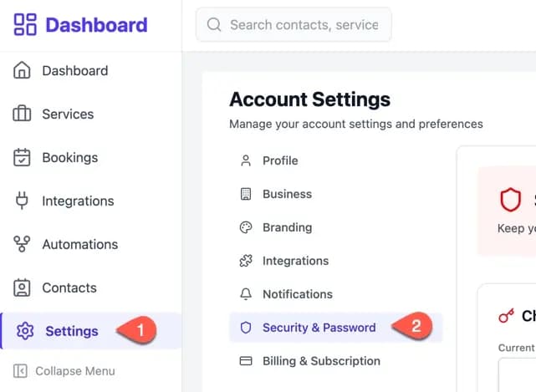536x392 pixels.
Task: Click the plug Integrations sidebar icon
Action: (x=22, y=201)
